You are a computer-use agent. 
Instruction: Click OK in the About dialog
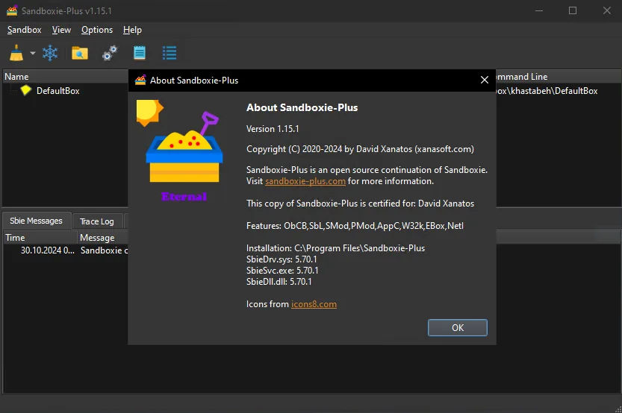pos(458,327)
